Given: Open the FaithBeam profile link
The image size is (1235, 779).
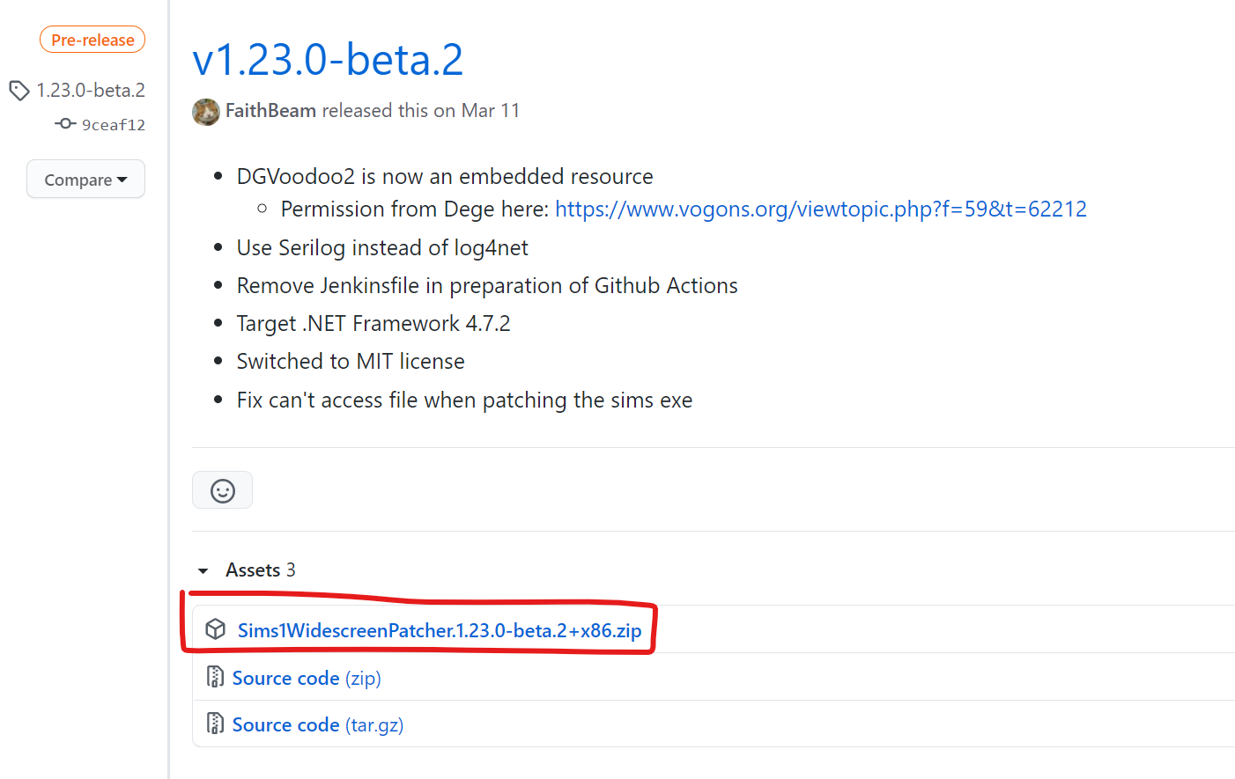Looking at the screenshot, I should coord(270,111).
